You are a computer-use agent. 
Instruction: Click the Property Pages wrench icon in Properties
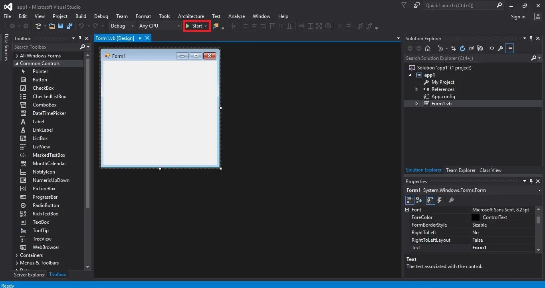click(451, 200)
